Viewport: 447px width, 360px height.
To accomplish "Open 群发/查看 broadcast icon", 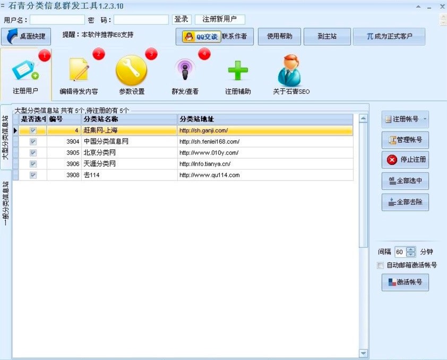I will pyautogui.click(x=185, y=70).
